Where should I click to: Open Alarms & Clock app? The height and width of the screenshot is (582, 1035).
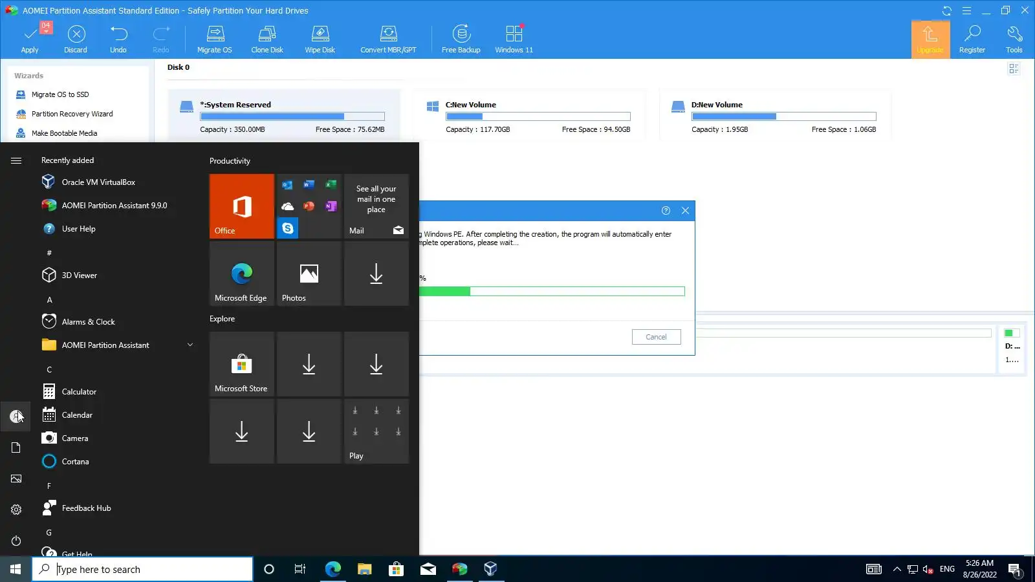88,322
